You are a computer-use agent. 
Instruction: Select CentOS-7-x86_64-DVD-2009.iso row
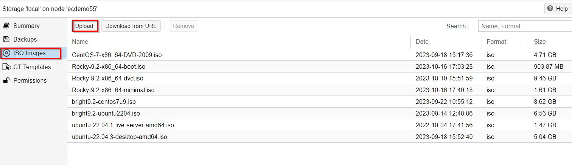pyautogui.click(x=117, y=55)
